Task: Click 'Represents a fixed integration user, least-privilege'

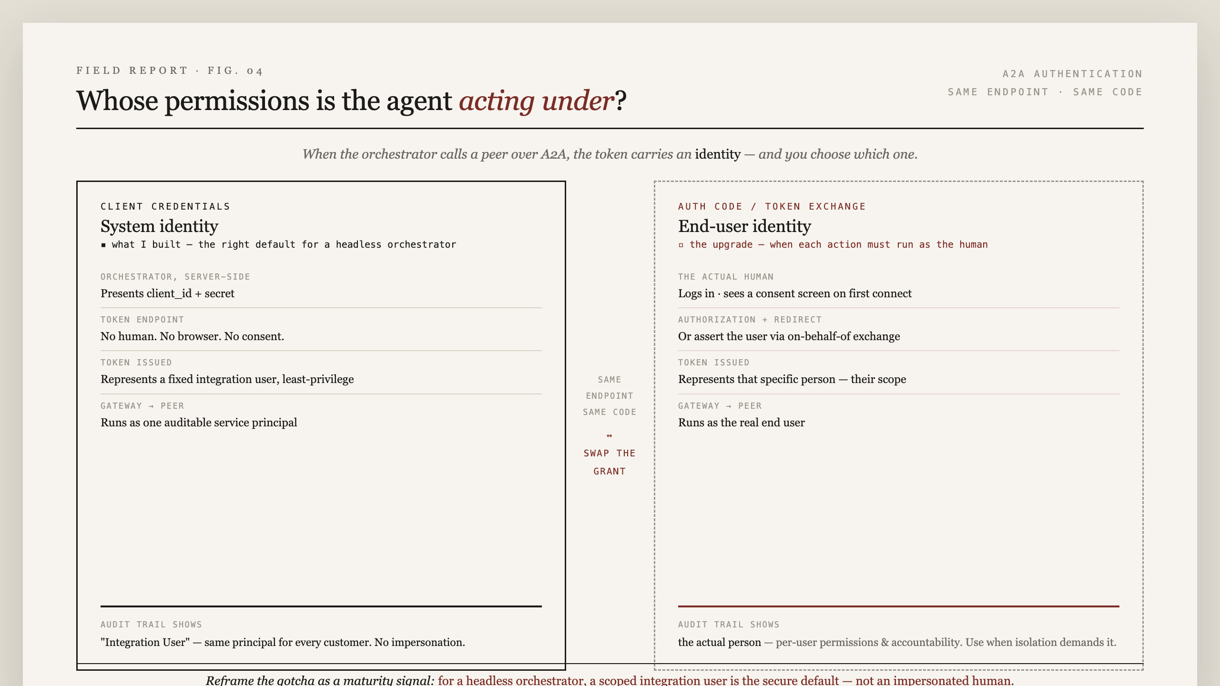Action: [227, 379]
